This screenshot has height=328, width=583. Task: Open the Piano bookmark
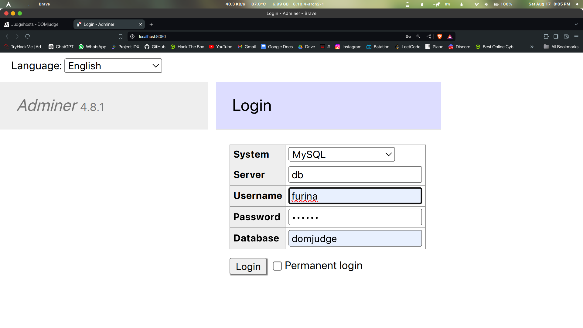(434, 47)
